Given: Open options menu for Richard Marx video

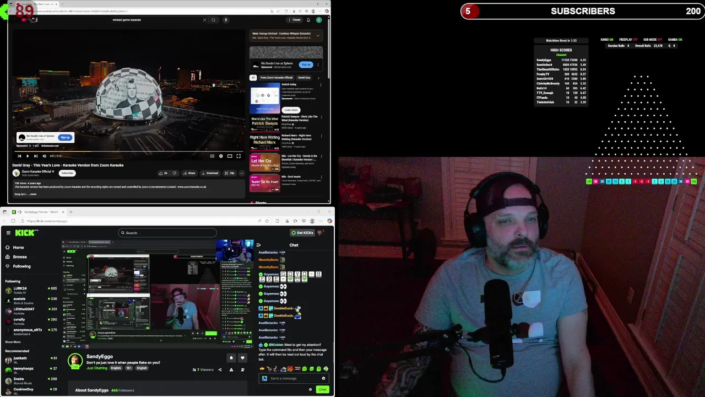Looking at the screenshot, I should tap(322, 136).
